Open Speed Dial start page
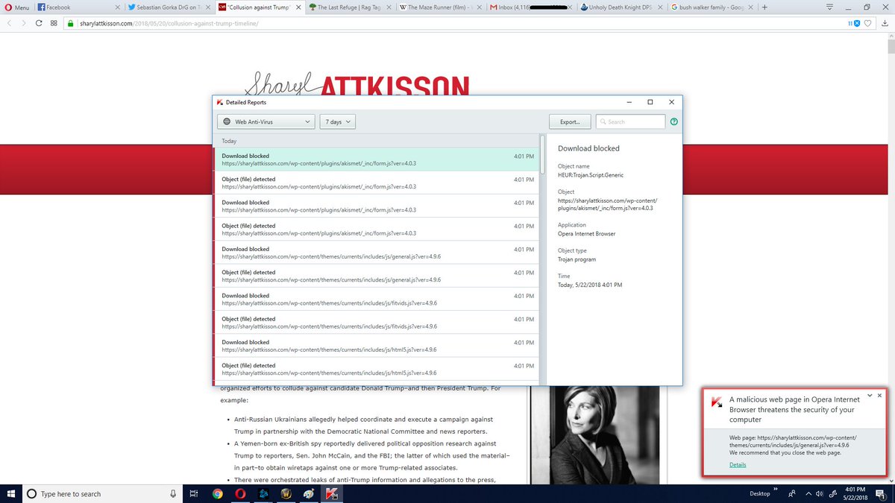The height and width of the screenshot is (503, 895). click(x=54, y=22)
